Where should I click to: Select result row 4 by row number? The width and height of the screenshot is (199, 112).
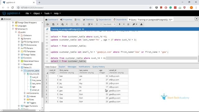46,87
